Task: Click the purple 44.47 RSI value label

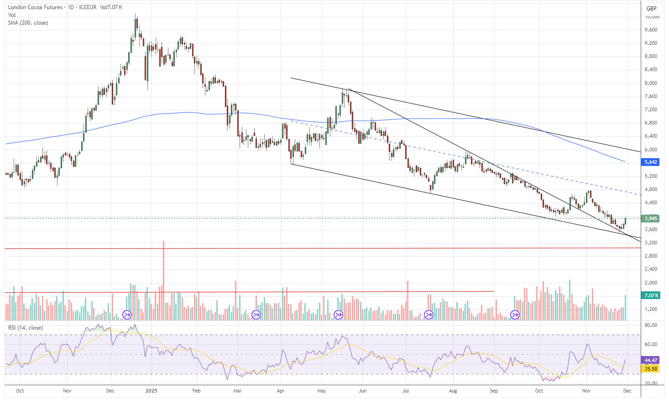Action: pyautogui.click(x=651, y=361)
